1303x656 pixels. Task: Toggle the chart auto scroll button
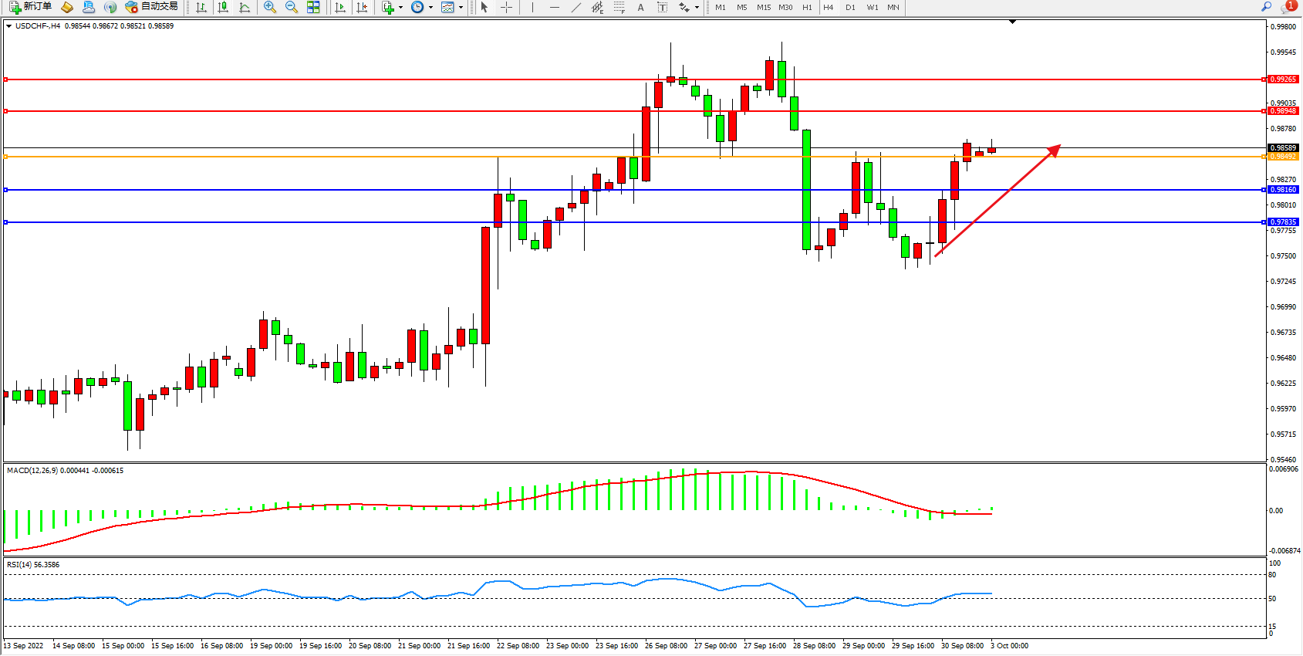pyautogui.click(x=340, y=7)
